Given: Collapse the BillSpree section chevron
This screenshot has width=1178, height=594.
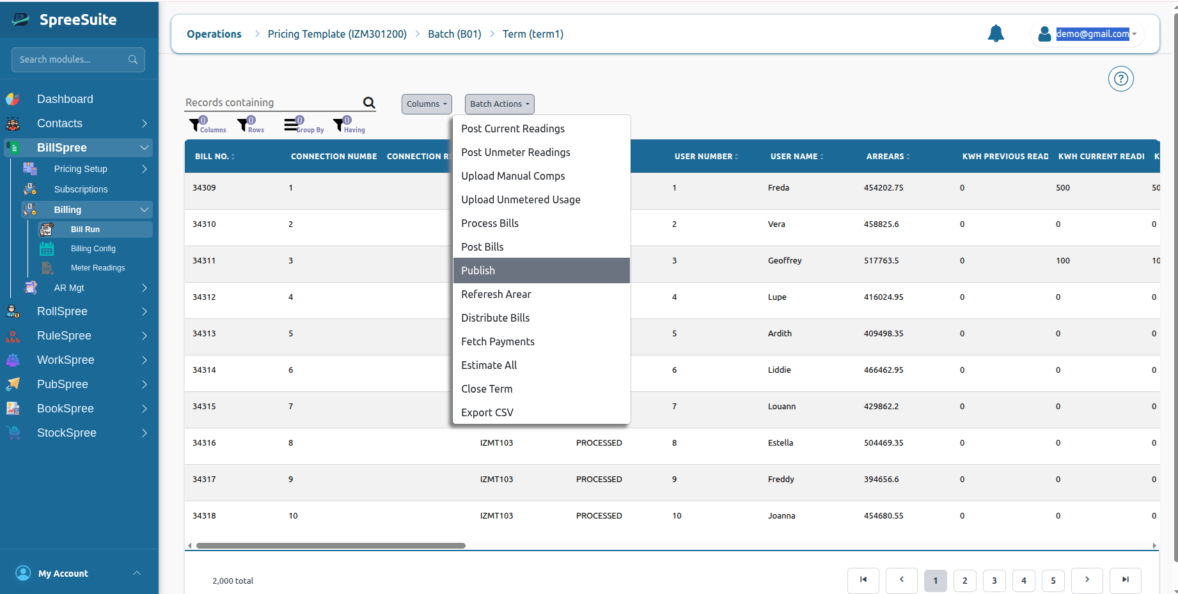Looking at the screenshot, I should click(x=145, y=148).
